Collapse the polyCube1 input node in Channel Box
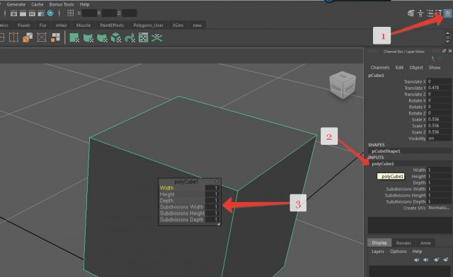Image resolution: width=453 pixels, height=277 pixels. coord(383,164)
